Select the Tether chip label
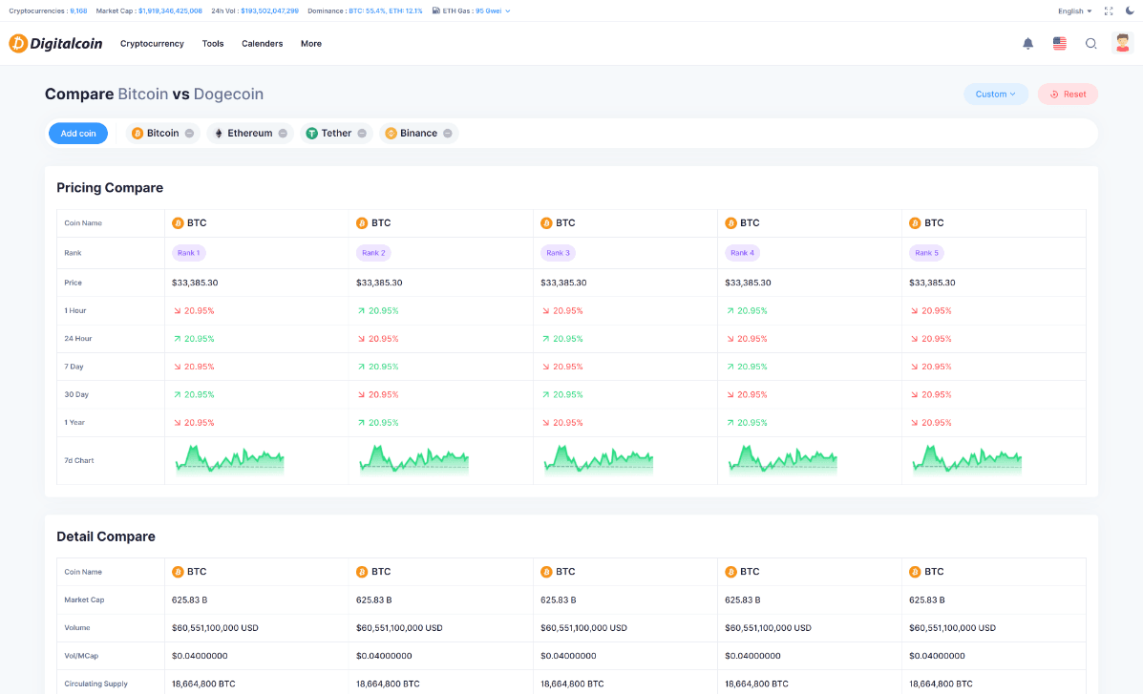This screenshot has width=1143, height=694. (336, 134)
